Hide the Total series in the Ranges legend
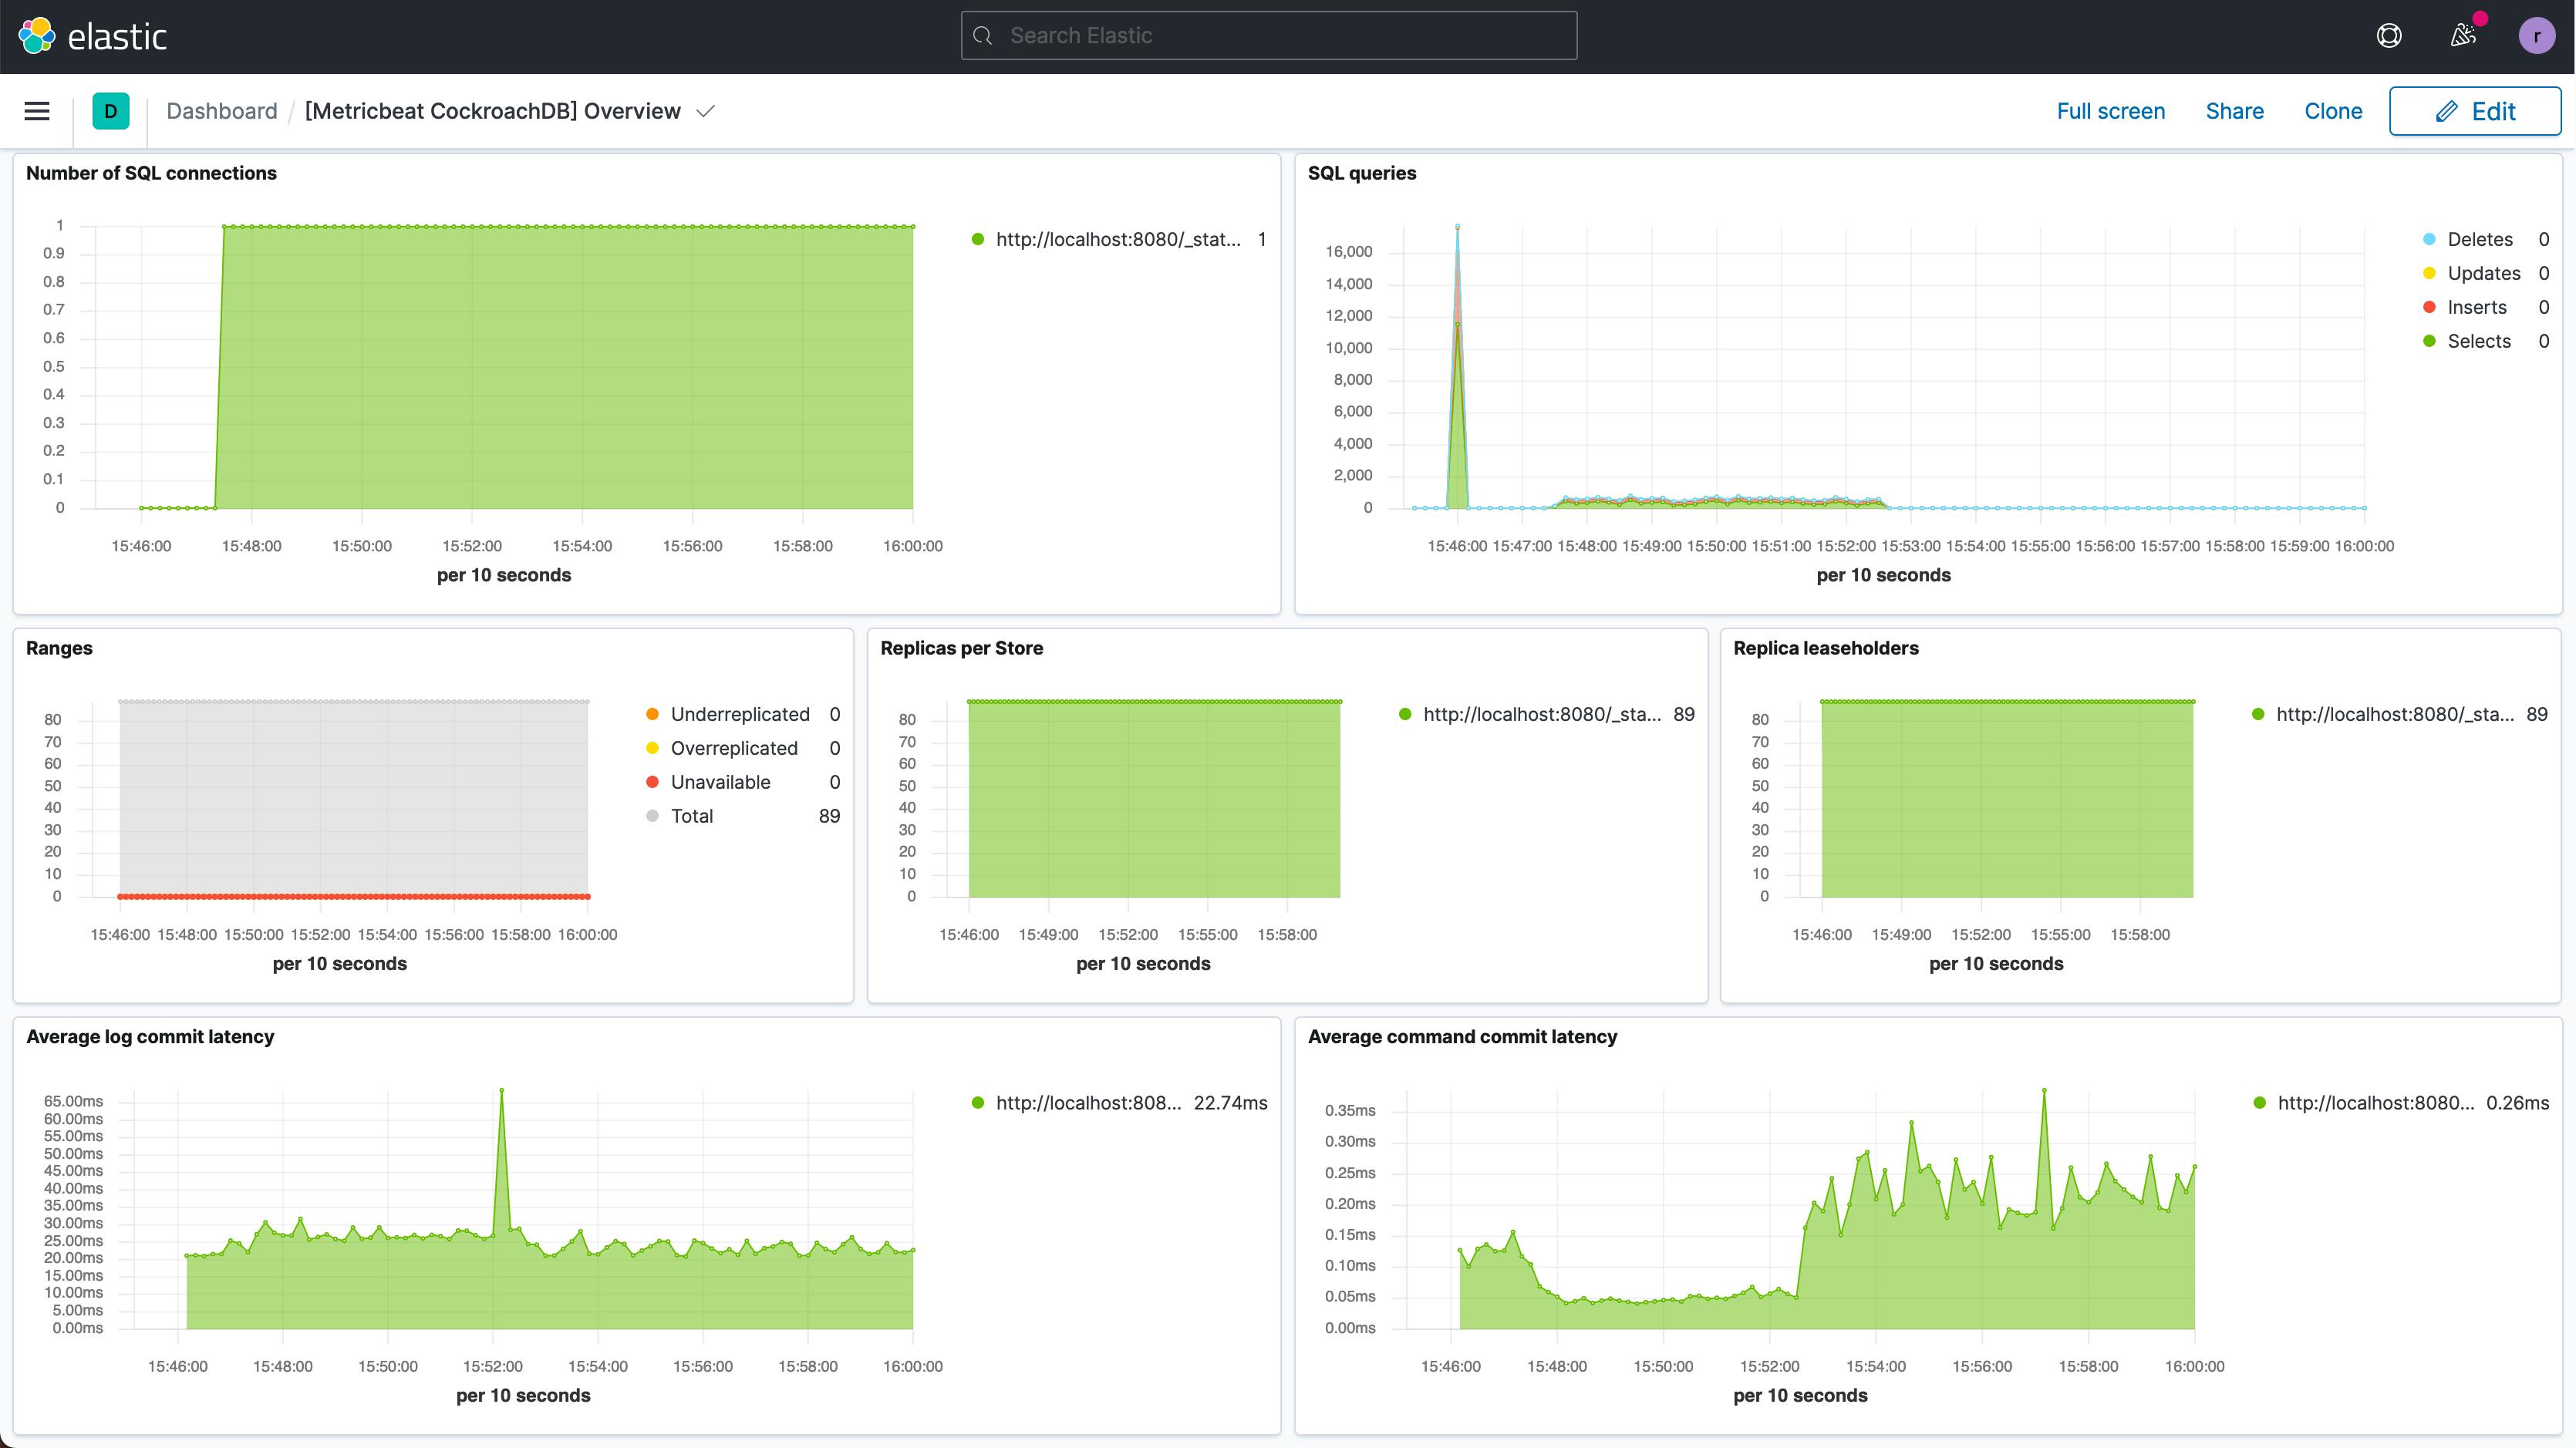Viewport: 2576px width, 1448px height. [x=691, y=815]
